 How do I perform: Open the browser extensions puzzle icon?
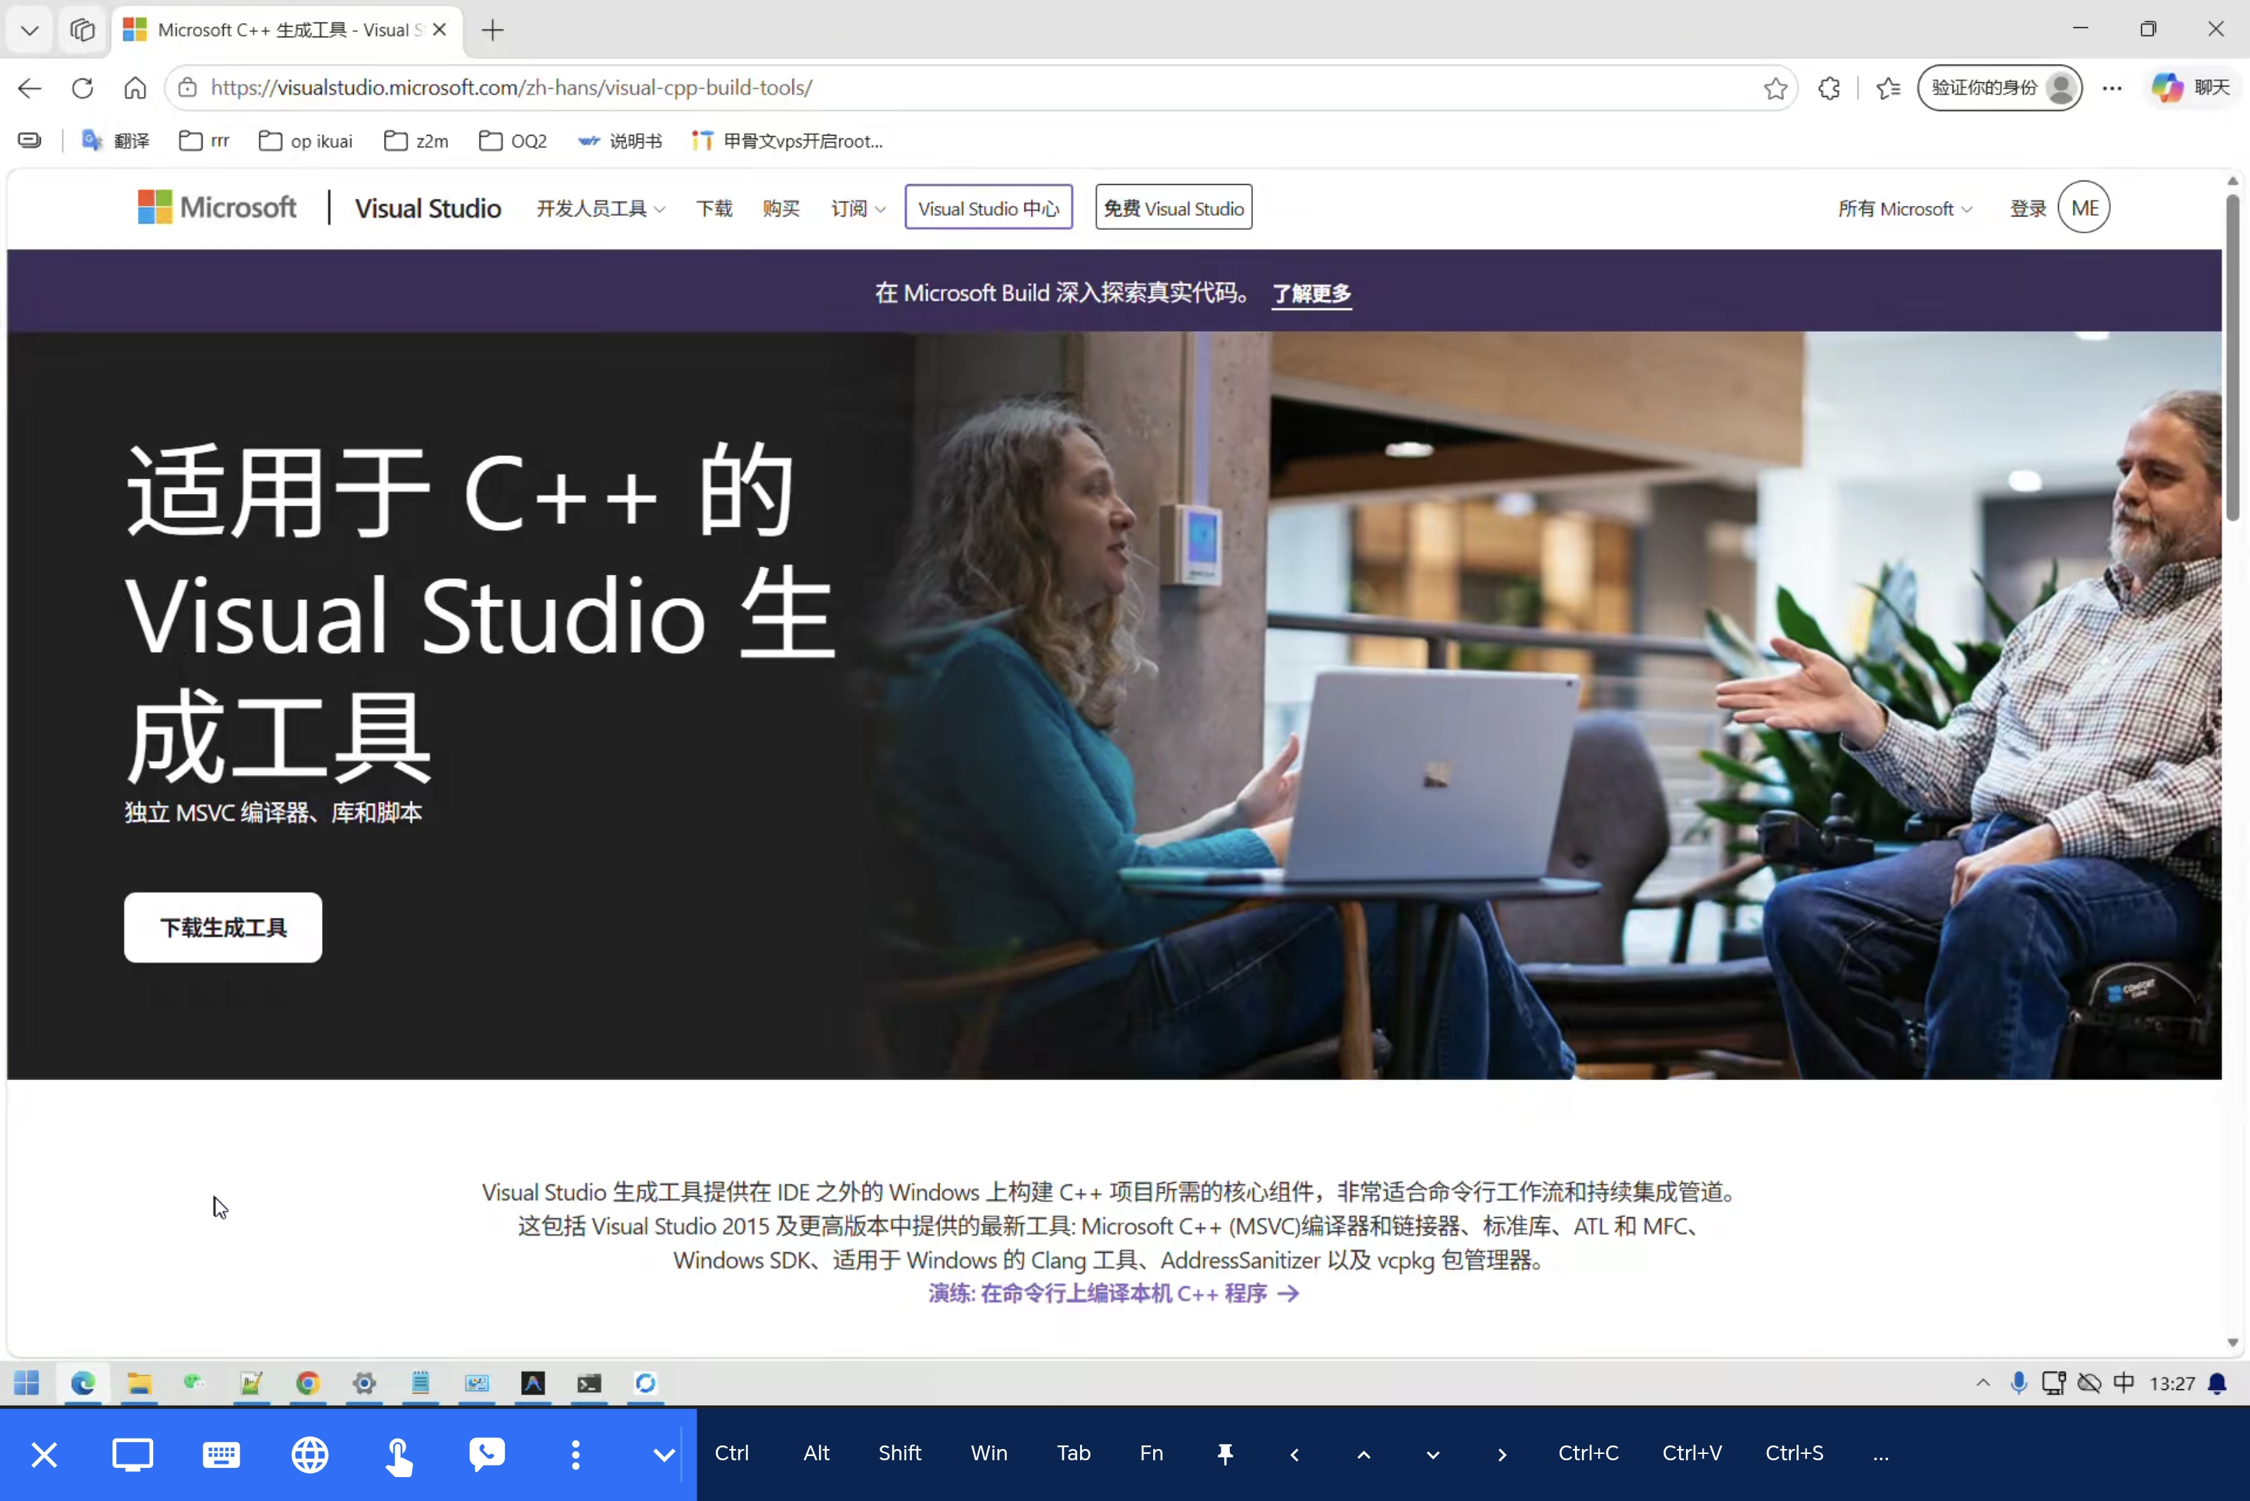click(x=1829, y=88)
